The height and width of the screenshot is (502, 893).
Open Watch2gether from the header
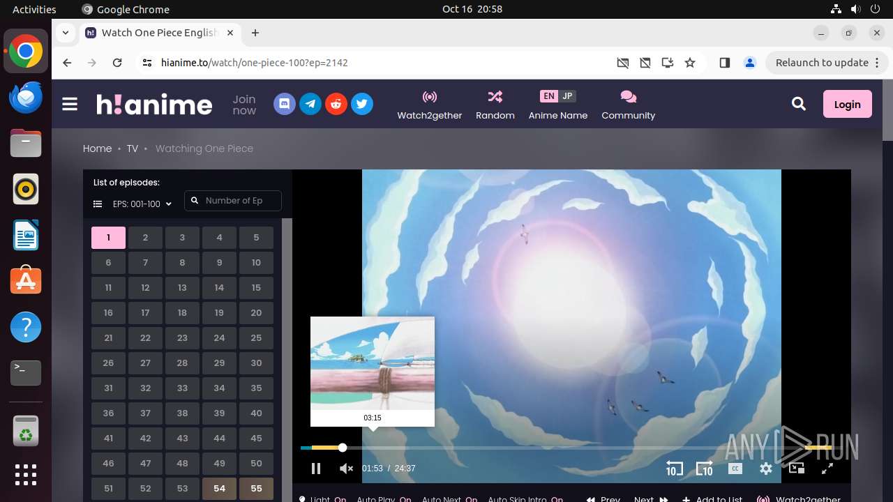click(430, 105)
